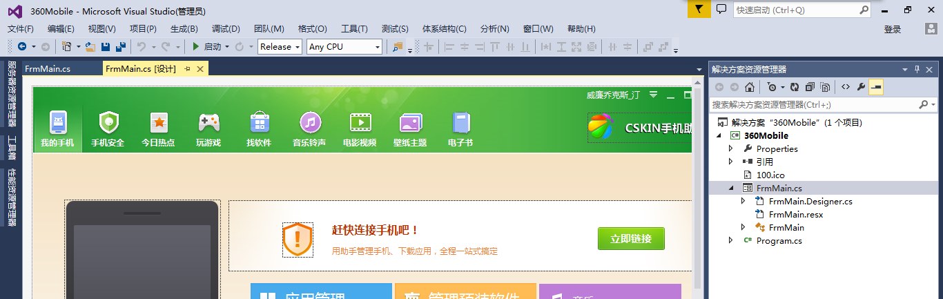Select the 音乐铃声 music icon in designer
943x299 pixels.
tap(310, 123)
